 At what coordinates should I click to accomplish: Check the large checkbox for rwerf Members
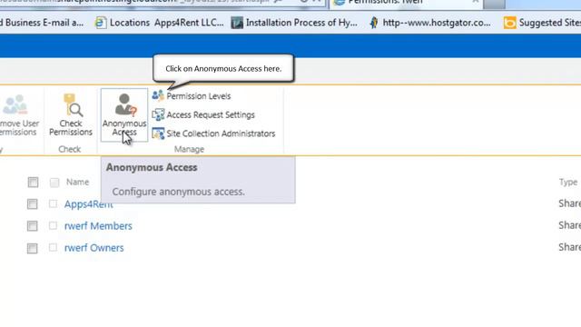point(33,226)
